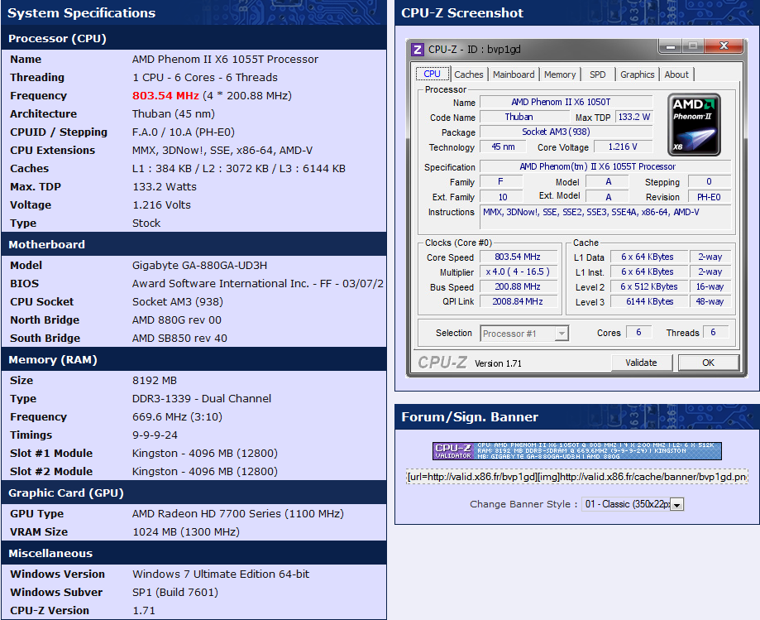Click the 9-9-9-24 timings value
This screenshot has height=620, width=760.
point(155,435)
